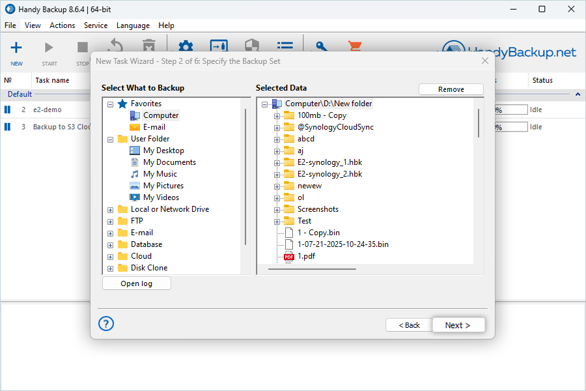Go back with the < Back button
The height and width of the screenshot is (391, 586).
409,325
